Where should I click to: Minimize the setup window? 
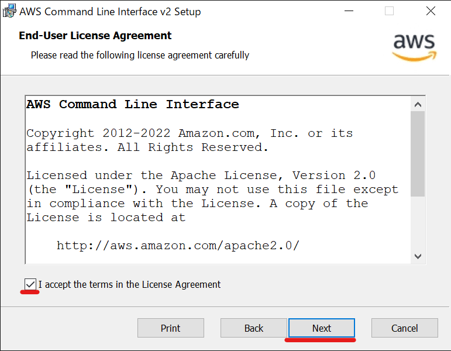click(x=349, y=11)
